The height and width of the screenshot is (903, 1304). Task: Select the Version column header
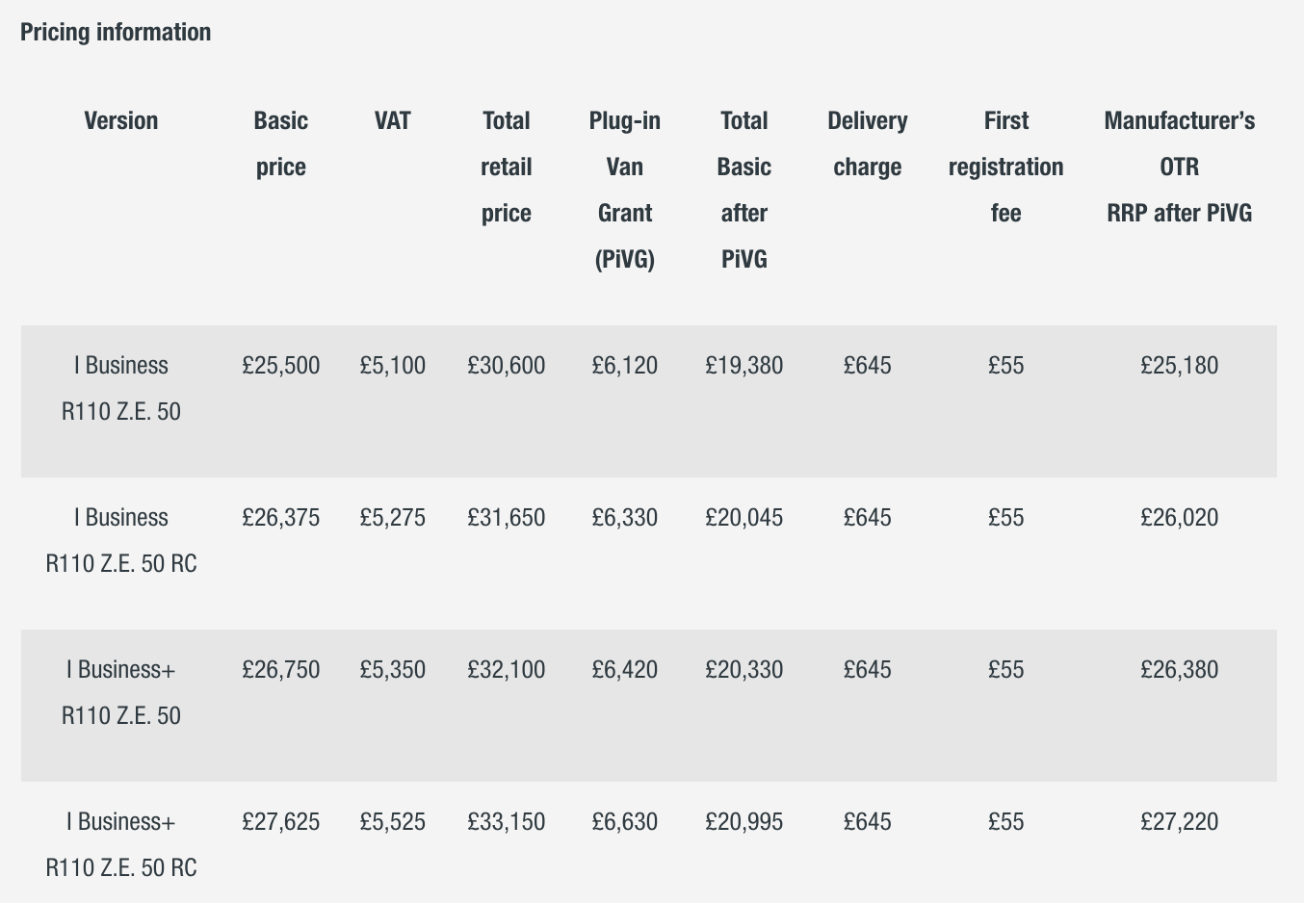coord(120,121)
